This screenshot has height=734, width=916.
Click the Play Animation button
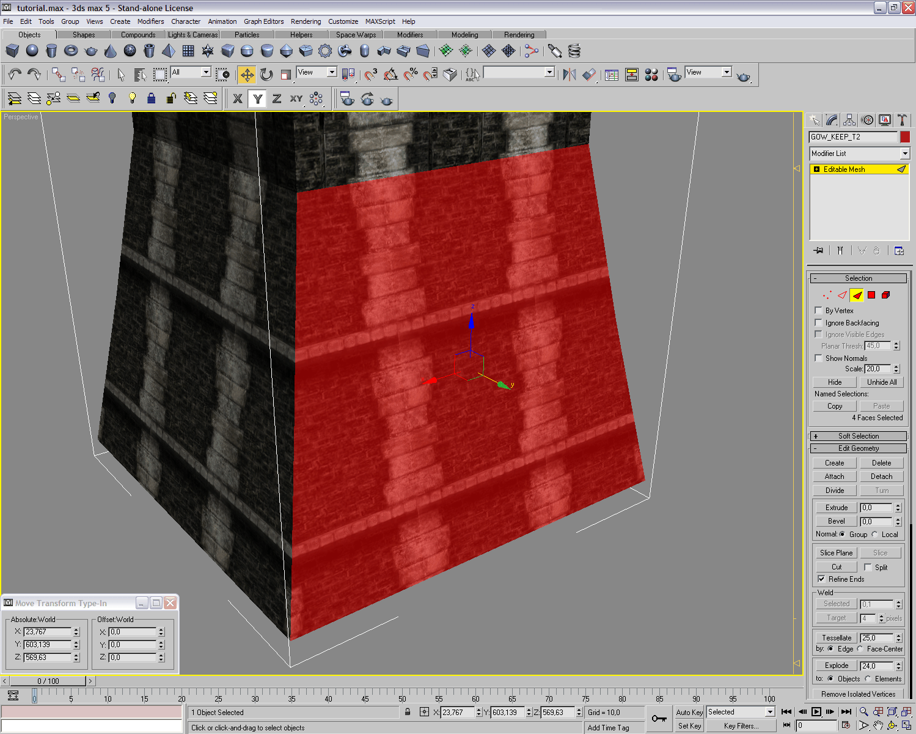(816, 712)
